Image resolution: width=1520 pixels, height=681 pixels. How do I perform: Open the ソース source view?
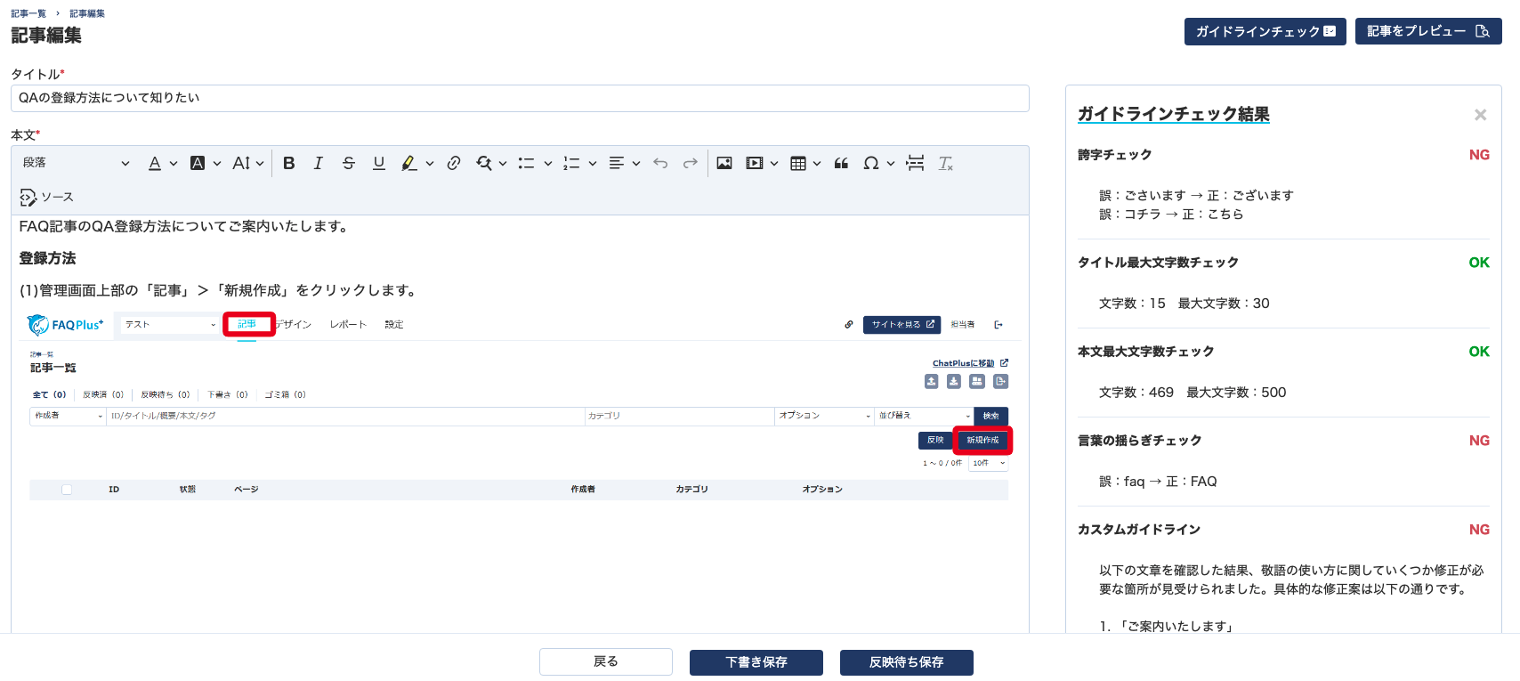click(x=47, y=197)
